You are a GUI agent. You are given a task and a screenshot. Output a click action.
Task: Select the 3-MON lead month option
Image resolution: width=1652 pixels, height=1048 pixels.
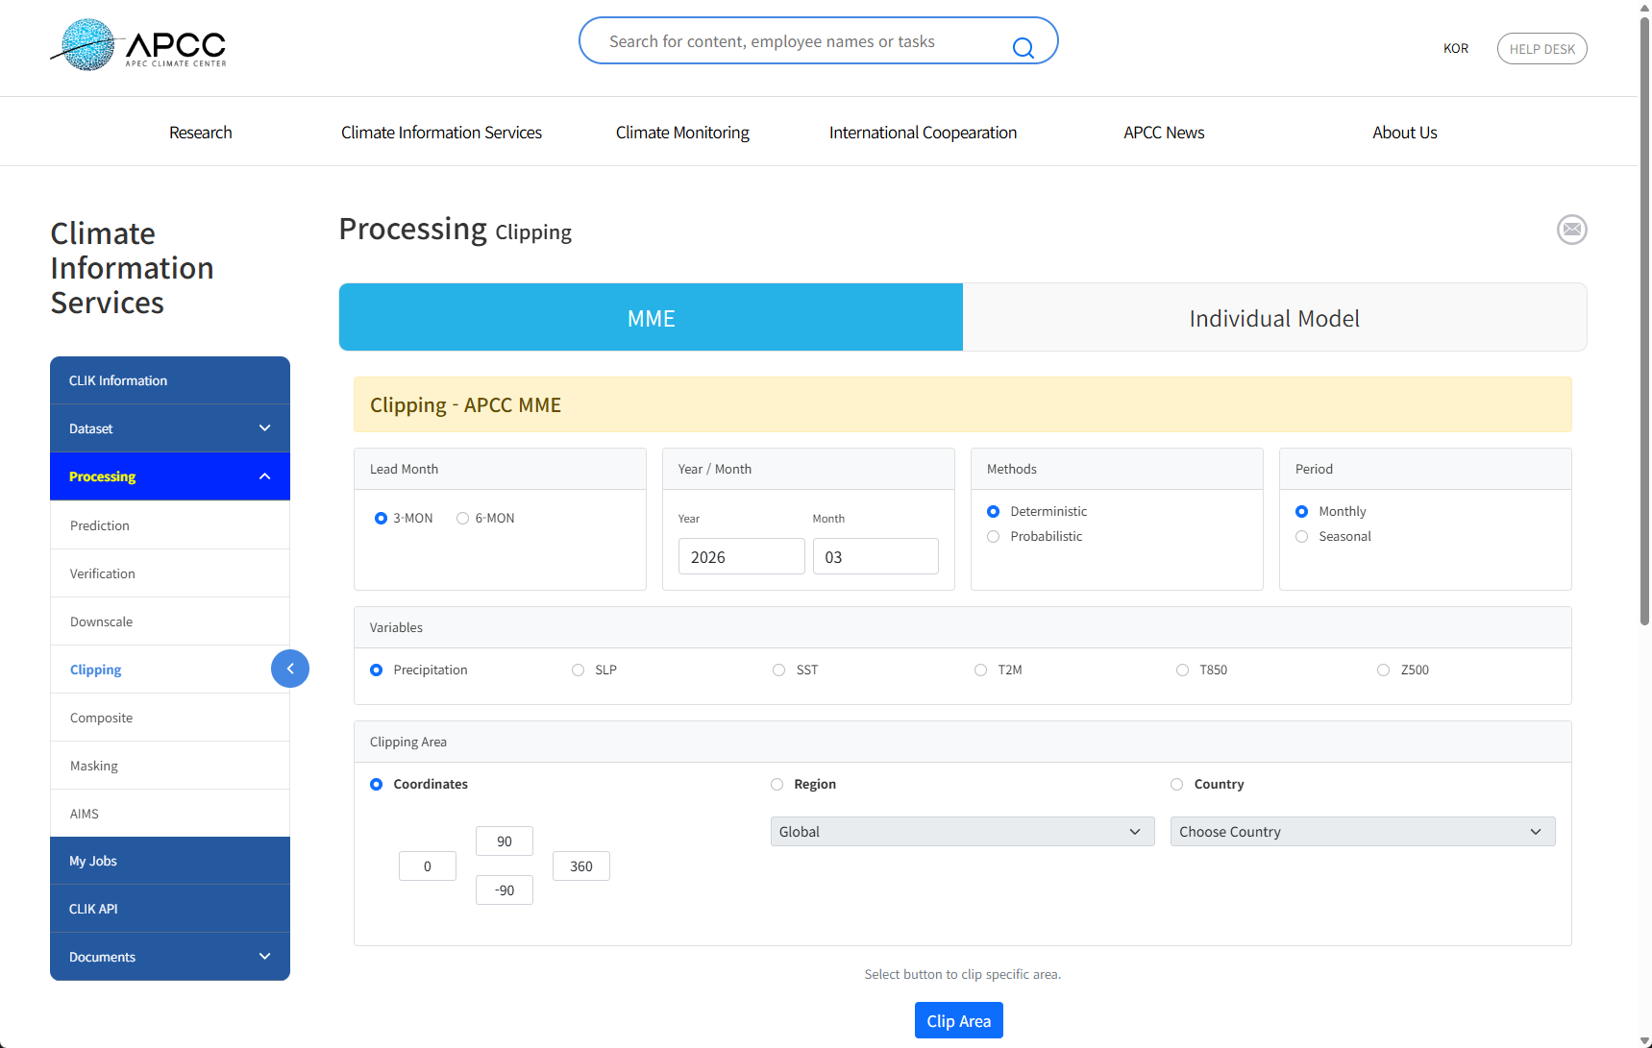(x=382, y=519)
